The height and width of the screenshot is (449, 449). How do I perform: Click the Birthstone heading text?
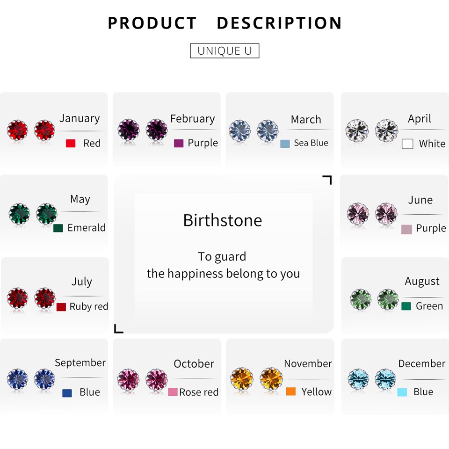coord(223,220)
